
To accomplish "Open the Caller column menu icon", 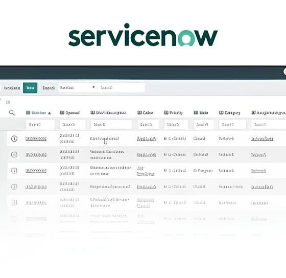I will tap(139, 112).
